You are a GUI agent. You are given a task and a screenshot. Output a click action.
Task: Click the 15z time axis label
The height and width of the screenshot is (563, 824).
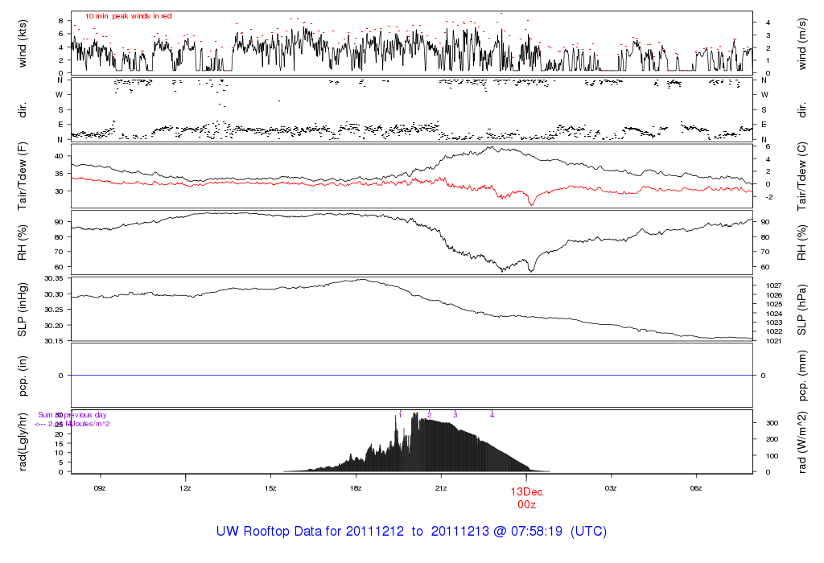pos(270,487)
